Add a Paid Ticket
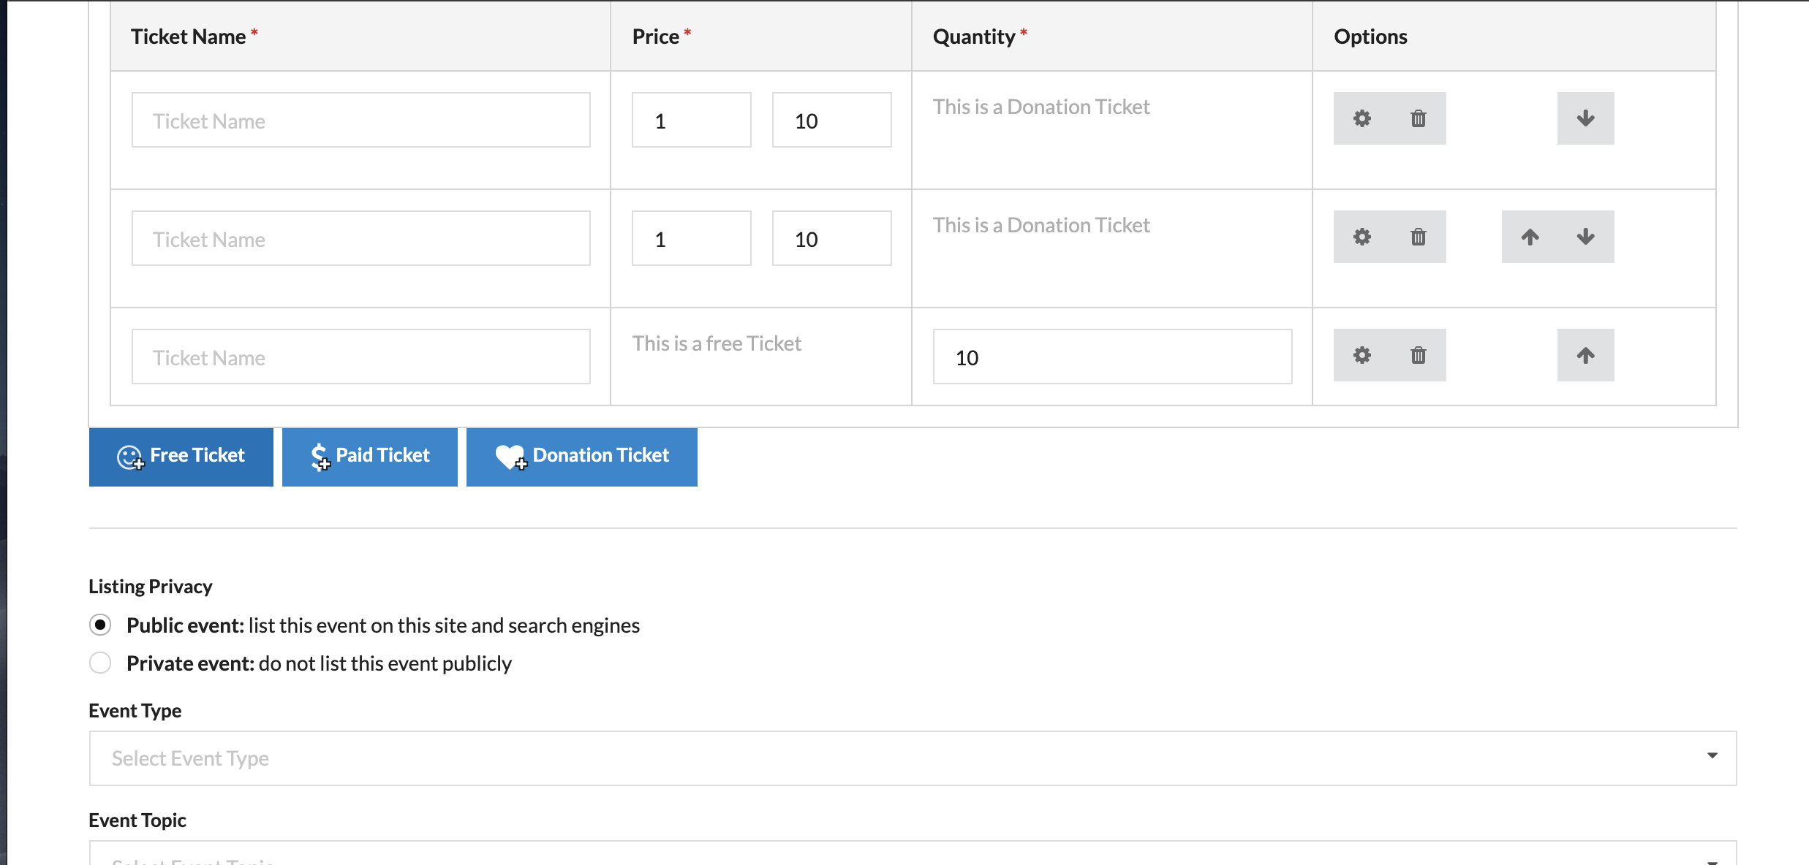 tap(370, 457)
